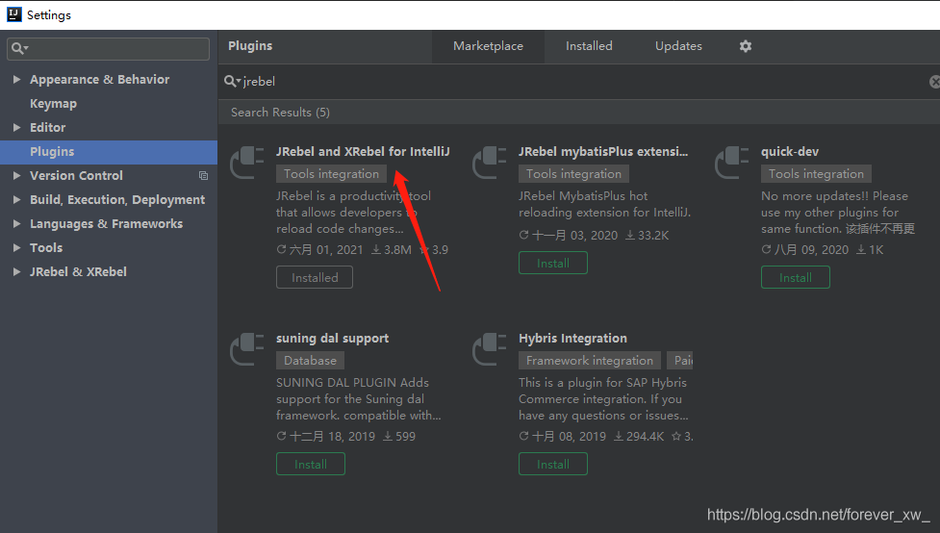Click the Database tag under suning dal
This screenshot has width=940, height=533.
point(310,361)
